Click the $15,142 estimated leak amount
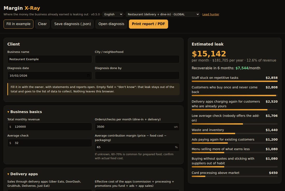The height and width of the screenshot is (191, 285). 209,54
